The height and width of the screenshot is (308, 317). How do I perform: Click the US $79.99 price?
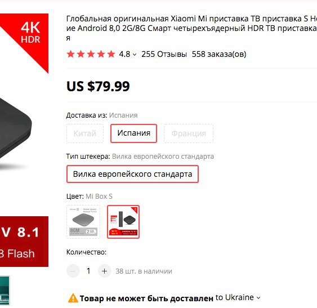(x=98, y=86)
